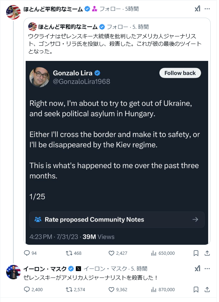The width and height of the screenshot is (219, 302).
Task: Click the reply icon on the first post
Action: [27, 253]
